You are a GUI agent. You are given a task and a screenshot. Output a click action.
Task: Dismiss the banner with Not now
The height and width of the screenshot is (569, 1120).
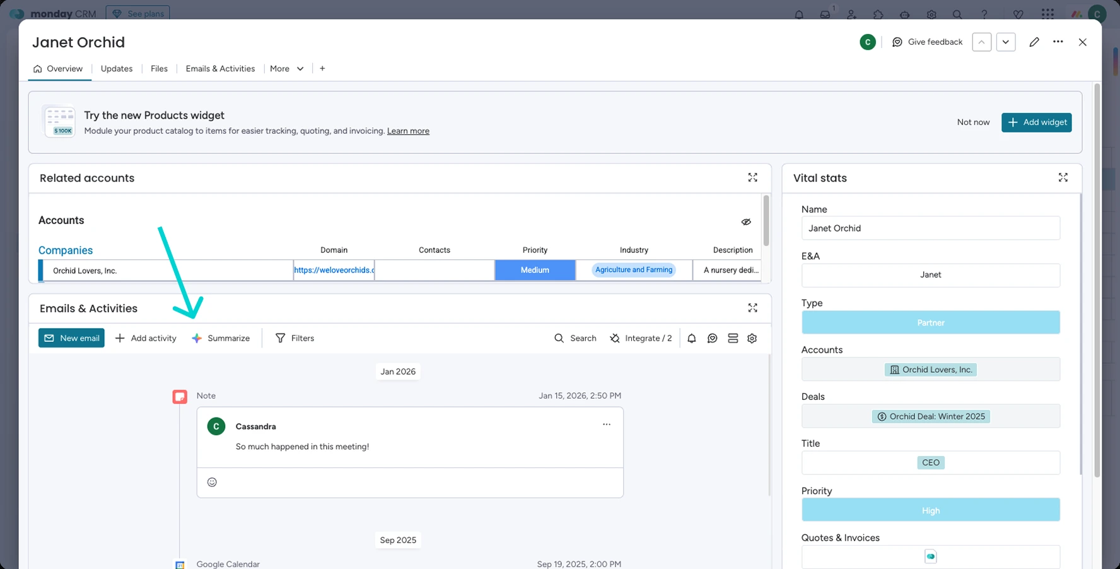pos(973,122)
